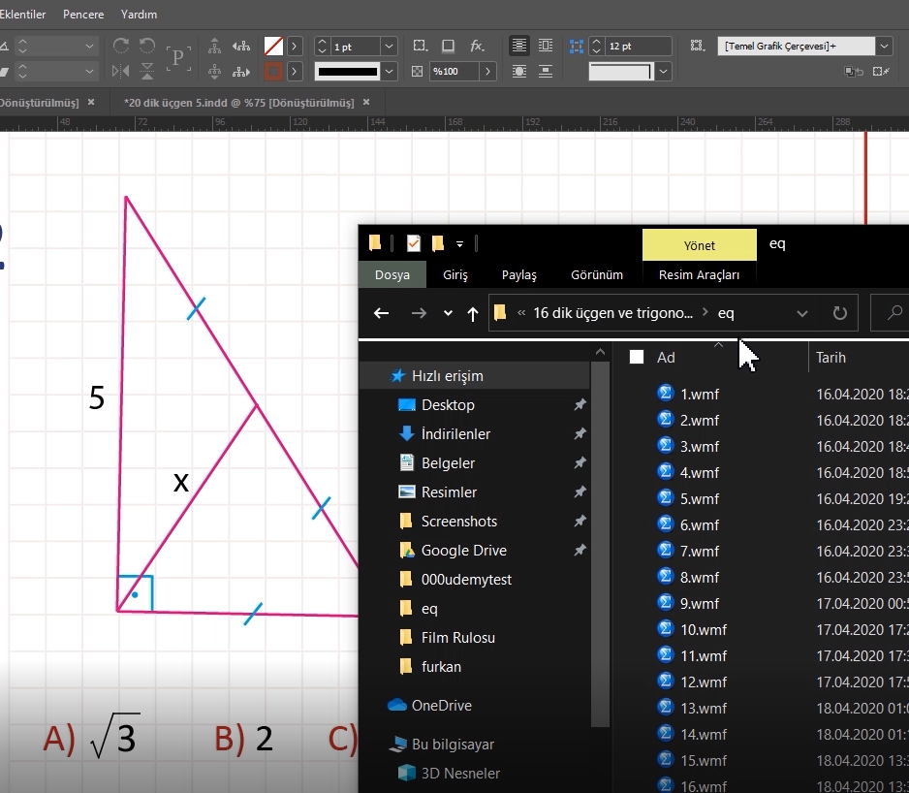Refresh the eq folder view
This screenshot has width=909, height=793.
839,313
